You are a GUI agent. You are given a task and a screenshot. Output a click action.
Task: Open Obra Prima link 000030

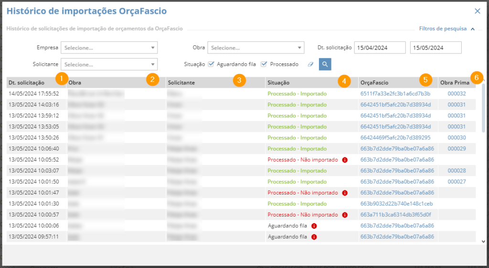tap(457, 138)
